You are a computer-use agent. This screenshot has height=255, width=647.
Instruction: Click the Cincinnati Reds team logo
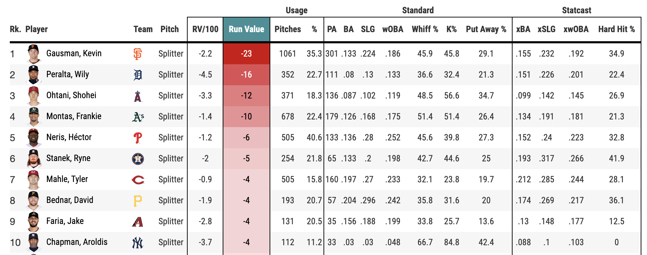[138, 180]
